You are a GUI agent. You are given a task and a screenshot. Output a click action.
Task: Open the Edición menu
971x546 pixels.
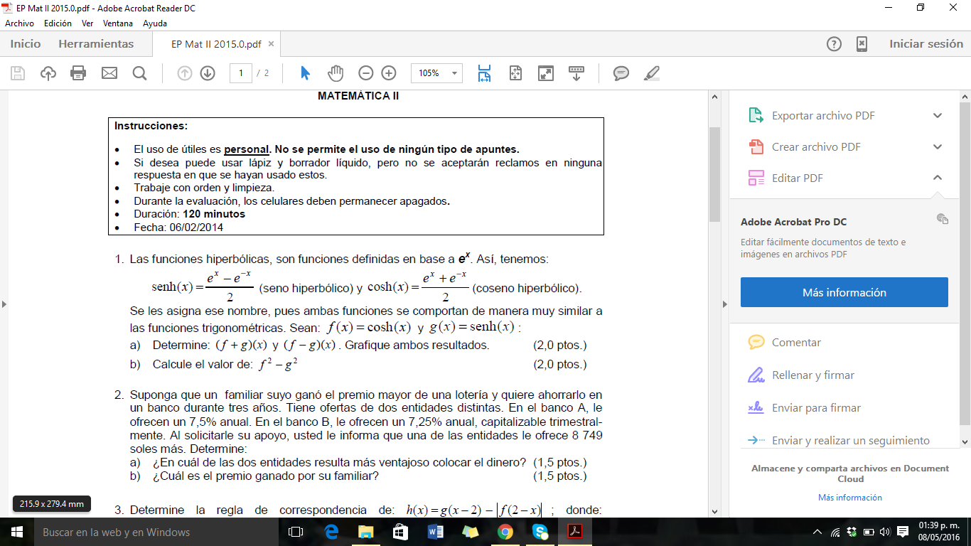click(58, 23)
